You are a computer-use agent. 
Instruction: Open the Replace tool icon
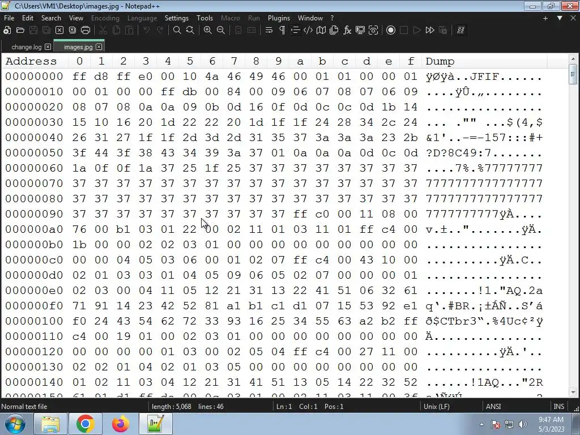tap(190, 31)
